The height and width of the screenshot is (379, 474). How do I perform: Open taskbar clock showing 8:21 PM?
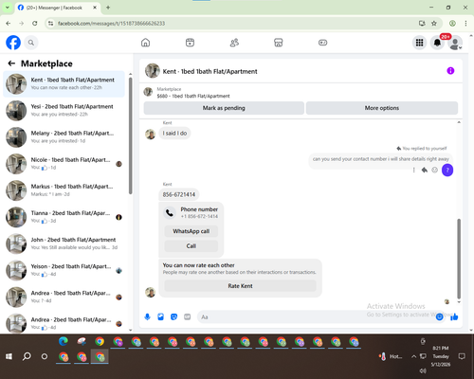coord(441,356)
